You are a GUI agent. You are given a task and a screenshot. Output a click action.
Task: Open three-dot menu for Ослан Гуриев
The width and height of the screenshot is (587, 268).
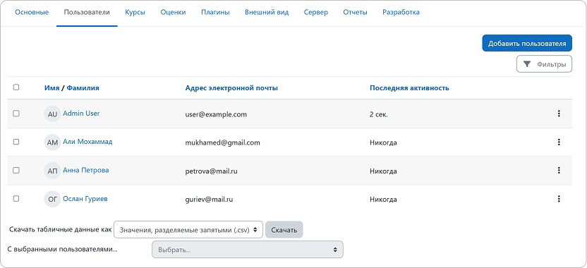point(559,199)
